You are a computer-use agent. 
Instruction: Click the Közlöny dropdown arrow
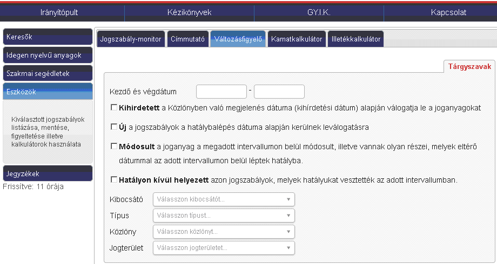(288, 232)
